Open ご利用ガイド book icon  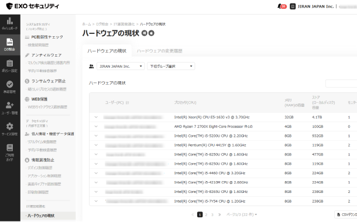pyautogui.click(x=10, y=148)
